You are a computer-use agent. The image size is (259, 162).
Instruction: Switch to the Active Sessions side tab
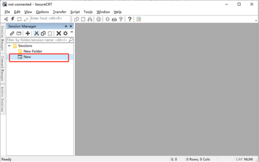pyautogui.click(x=2, y=99)
